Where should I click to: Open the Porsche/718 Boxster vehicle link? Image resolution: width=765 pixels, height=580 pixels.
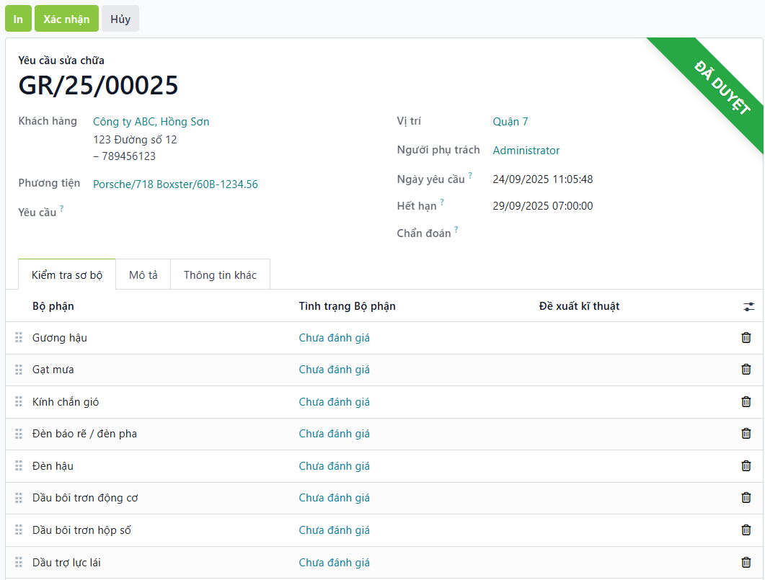(x=175, y=184)
